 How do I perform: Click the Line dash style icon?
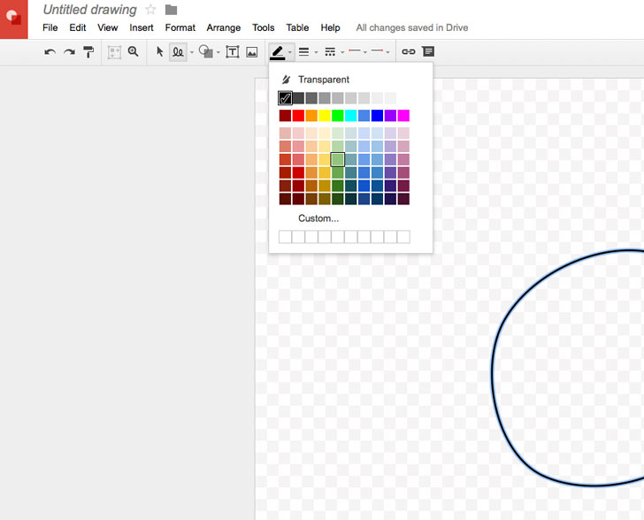coord(330,52)
